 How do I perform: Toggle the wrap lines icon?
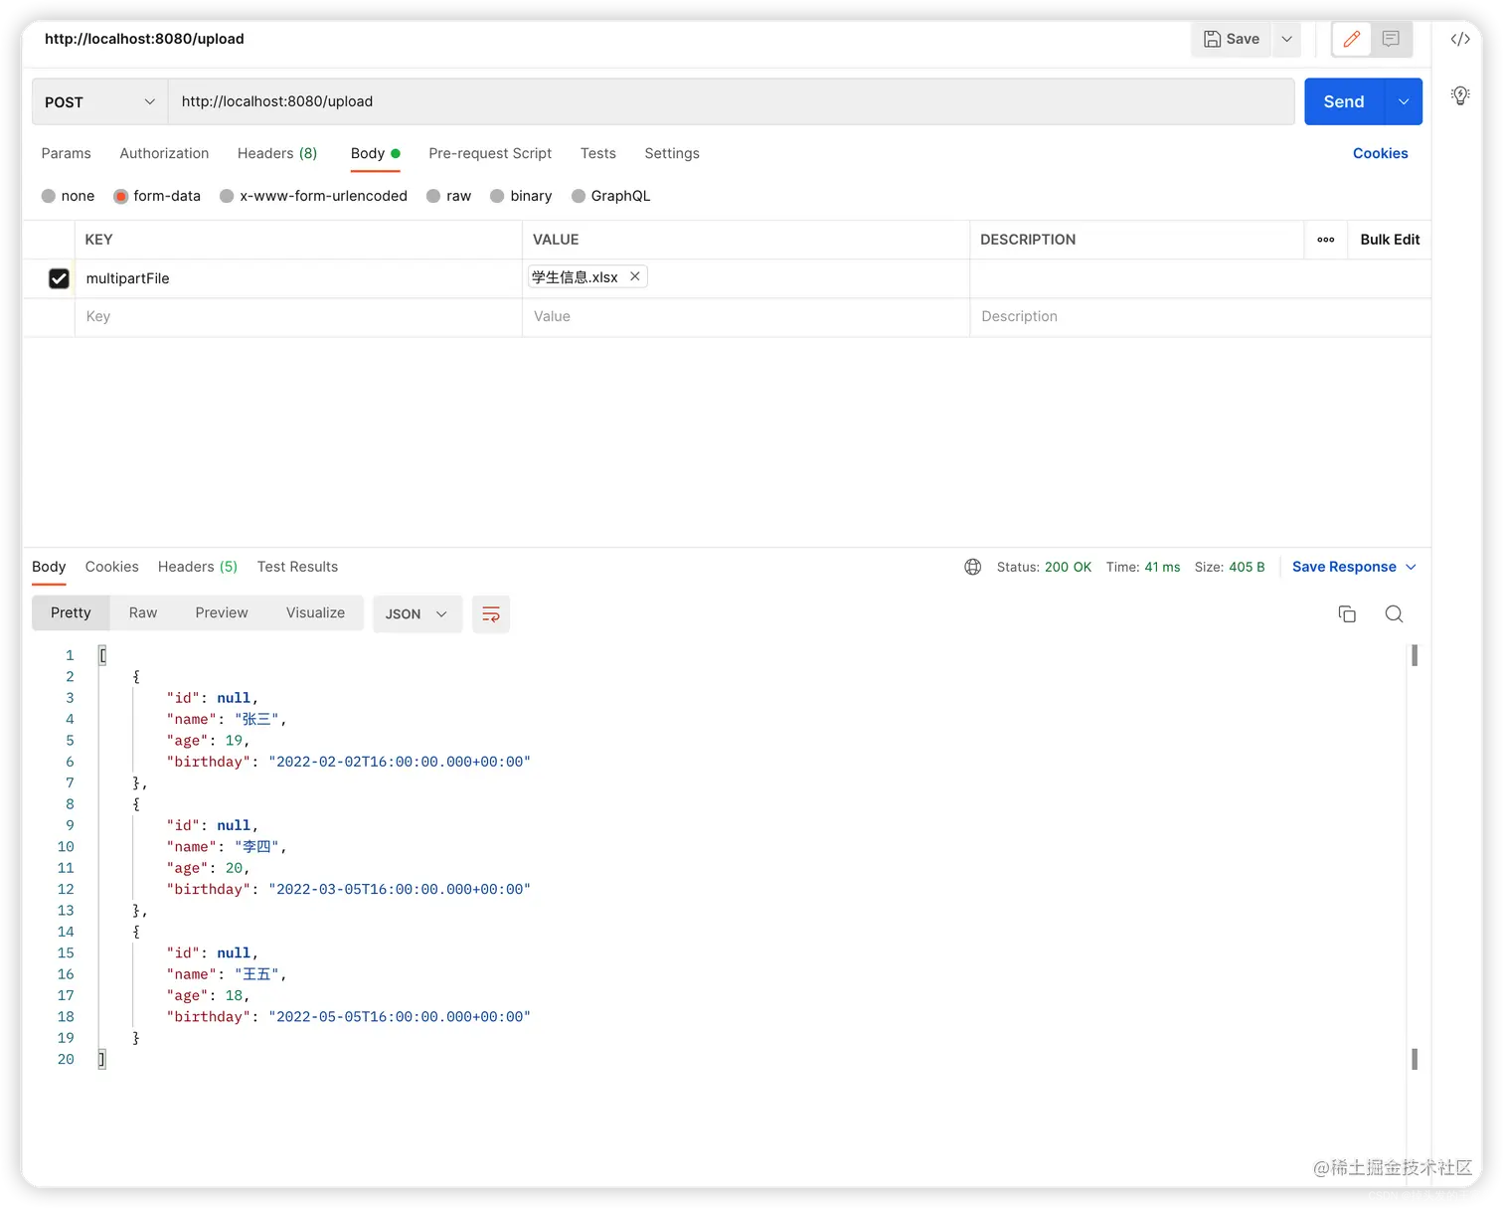click(491, 613)
